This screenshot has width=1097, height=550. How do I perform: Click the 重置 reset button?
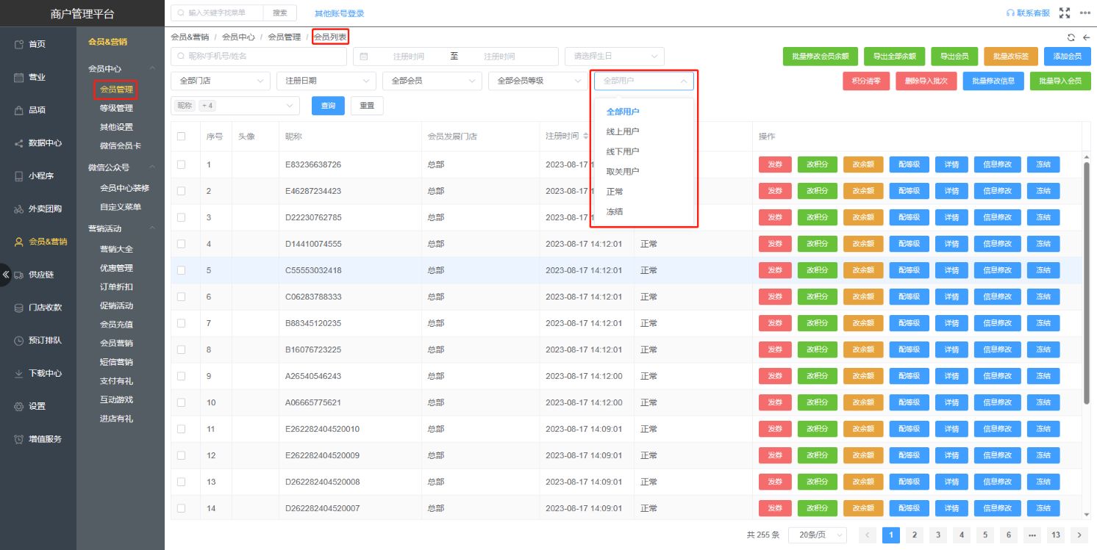coord(367,106)
